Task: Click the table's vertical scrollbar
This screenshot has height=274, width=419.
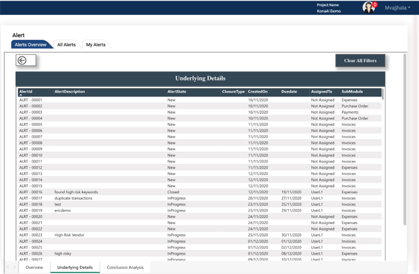Action: point(383,94)
